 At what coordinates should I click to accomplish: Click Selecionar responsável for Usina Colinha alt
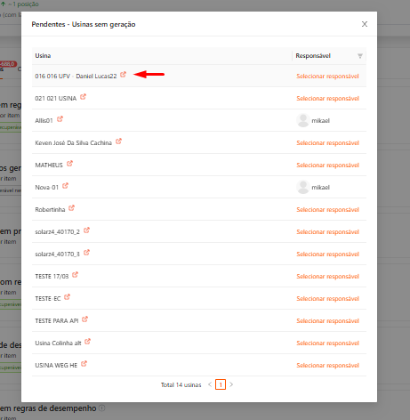coord(327,343)
